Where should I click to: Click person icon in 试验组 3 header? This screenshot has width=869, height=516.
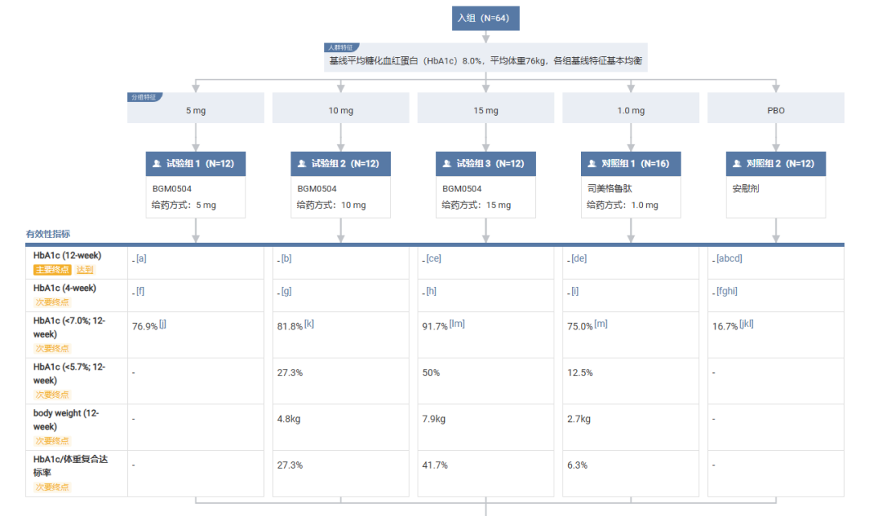click(447, 164)
